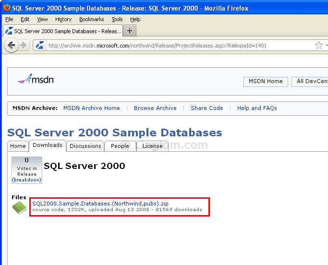This screenshot has height=265, width=328.
Task: Switch to the Discussions tab
Action: click(x=85, y=146)
